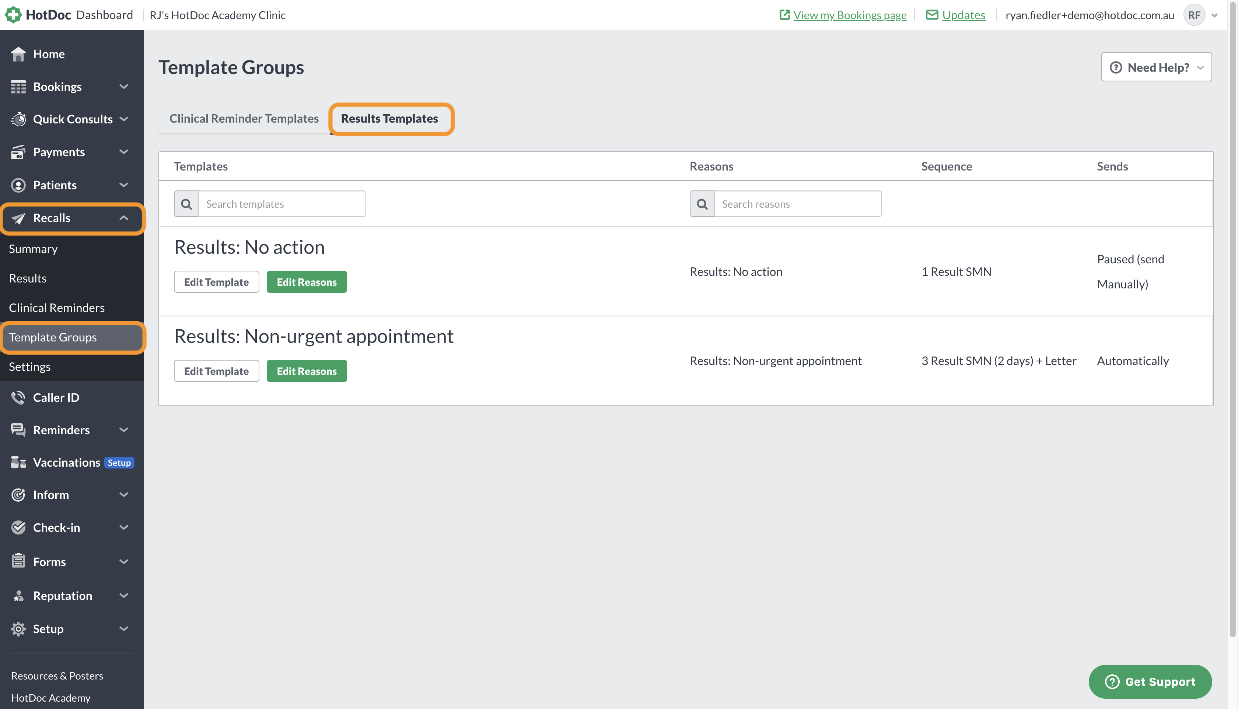Expand the Setup chevron

click(x=124, y=629)
